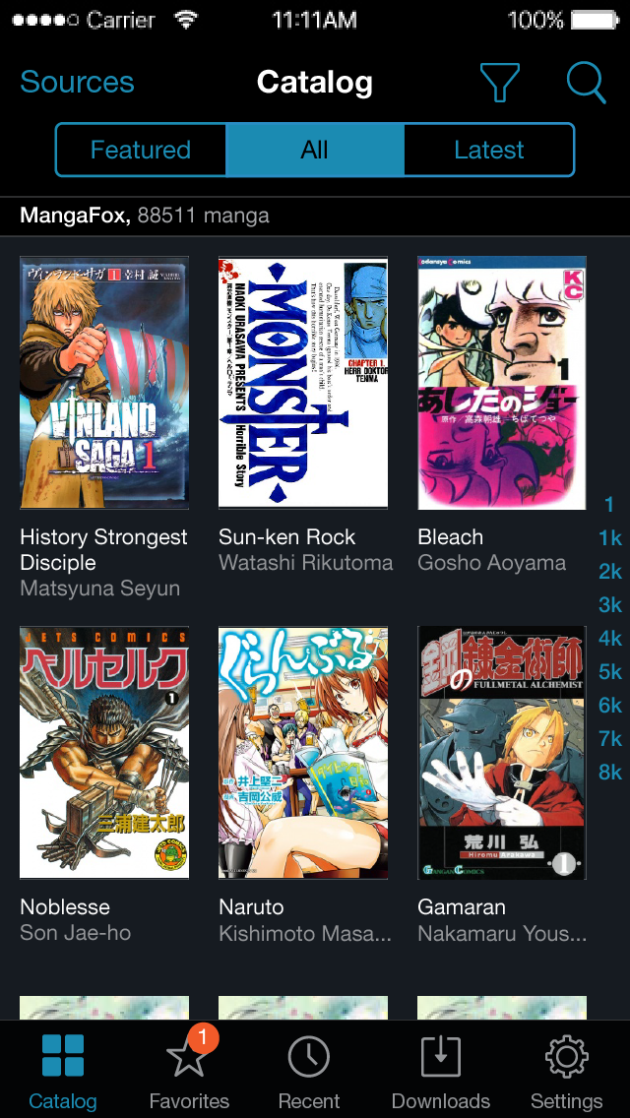Open the Catalog grid icon
Viewport: 630px width, 1118px height.
pyautogui.click(x=63, y=1055)
